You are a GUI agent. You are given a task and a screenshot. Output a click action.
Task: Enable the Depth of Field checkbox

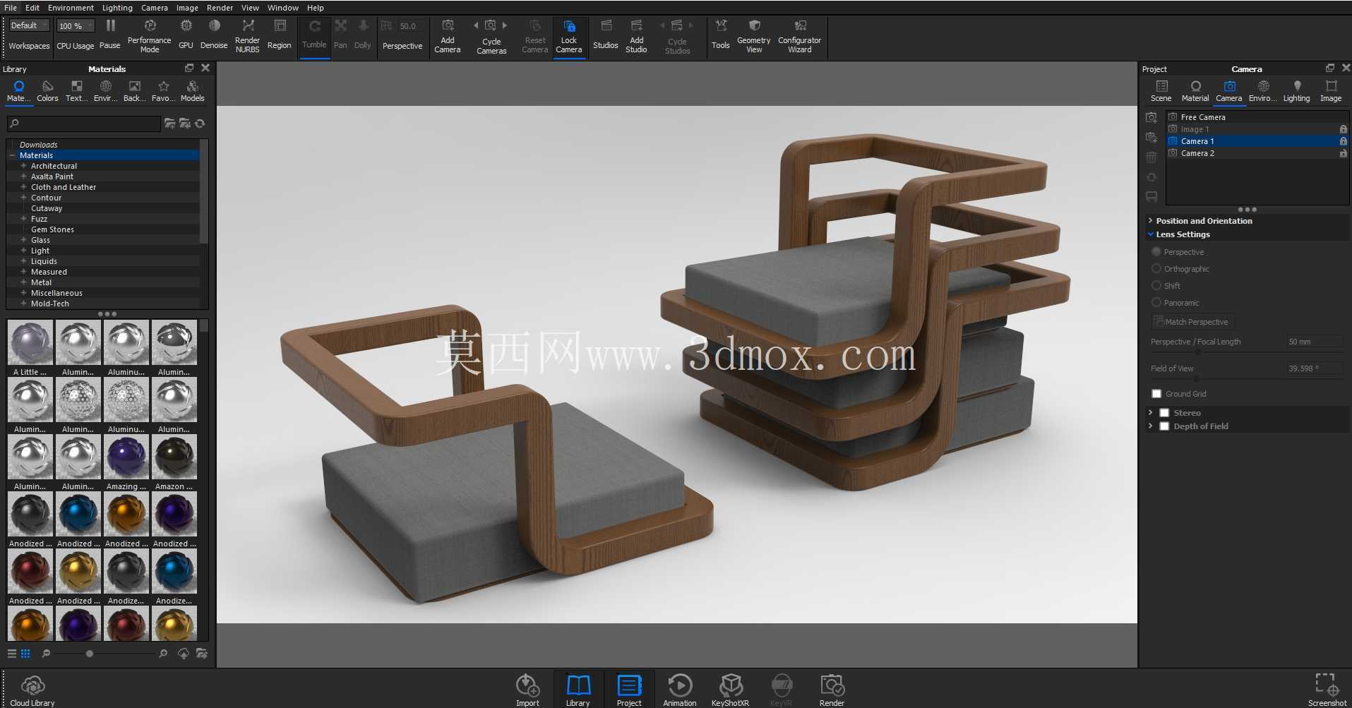1164,426
